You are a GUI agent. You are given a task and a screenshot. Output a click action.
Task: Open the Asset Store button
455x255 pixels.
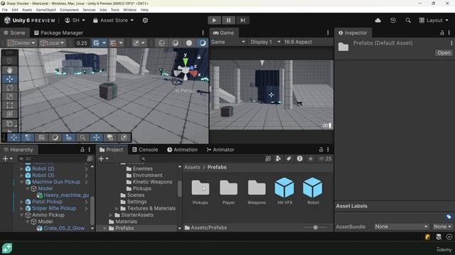tap(113, 21)
